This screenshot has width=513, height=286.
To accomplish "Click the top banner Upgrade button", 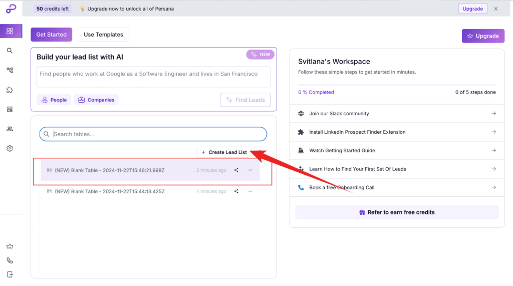I will 473,9.
